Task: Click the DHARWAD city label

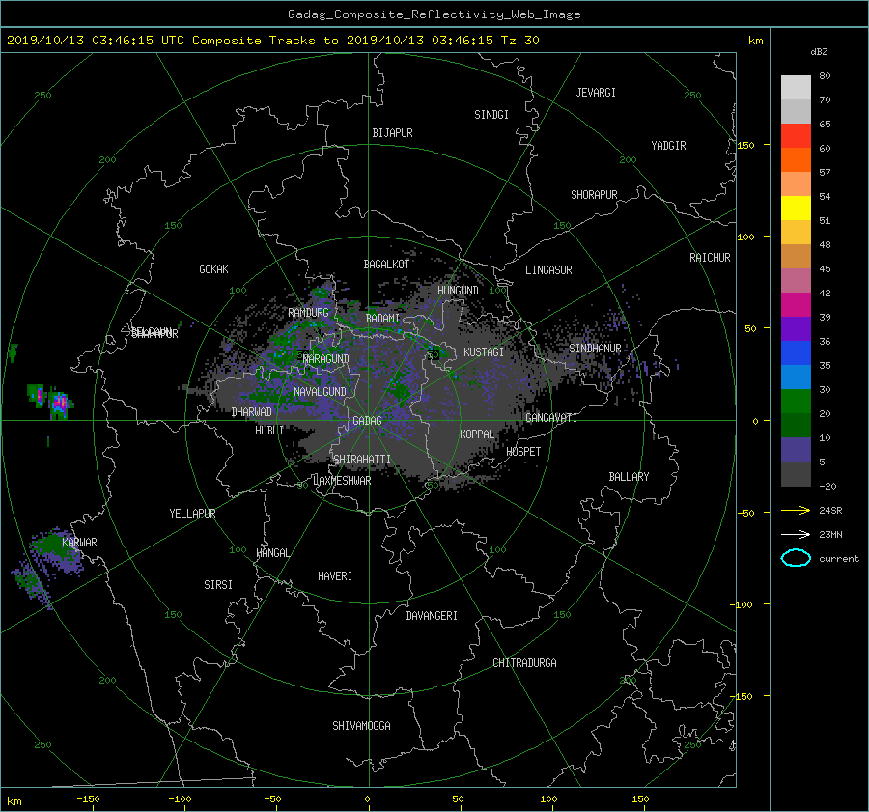Action: pos(252,412)
